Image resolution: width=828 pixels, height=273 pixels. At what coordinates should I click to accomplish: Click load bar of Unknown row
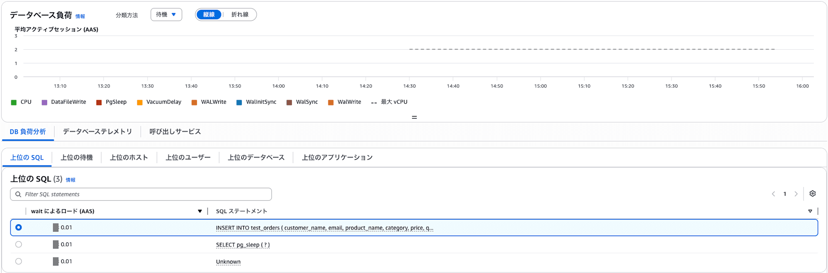56,261
